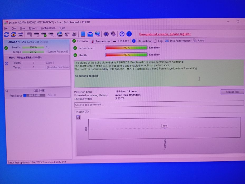The width and height of the screenshot is (245, 184).
Task: Click the speaker sound toolbar icon
Action: tap(113, 34)
